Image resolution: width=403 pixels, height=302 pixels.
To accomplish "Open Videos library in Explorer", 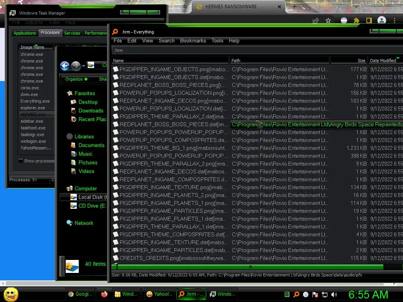I will pos(83,171).
